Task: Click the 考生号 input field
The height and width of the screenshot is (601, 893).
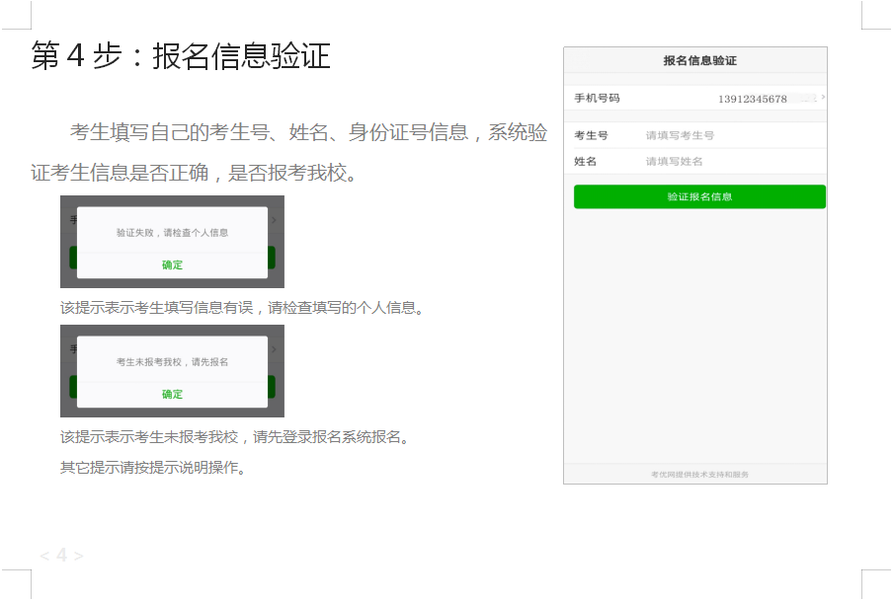Action: (731, 135)
